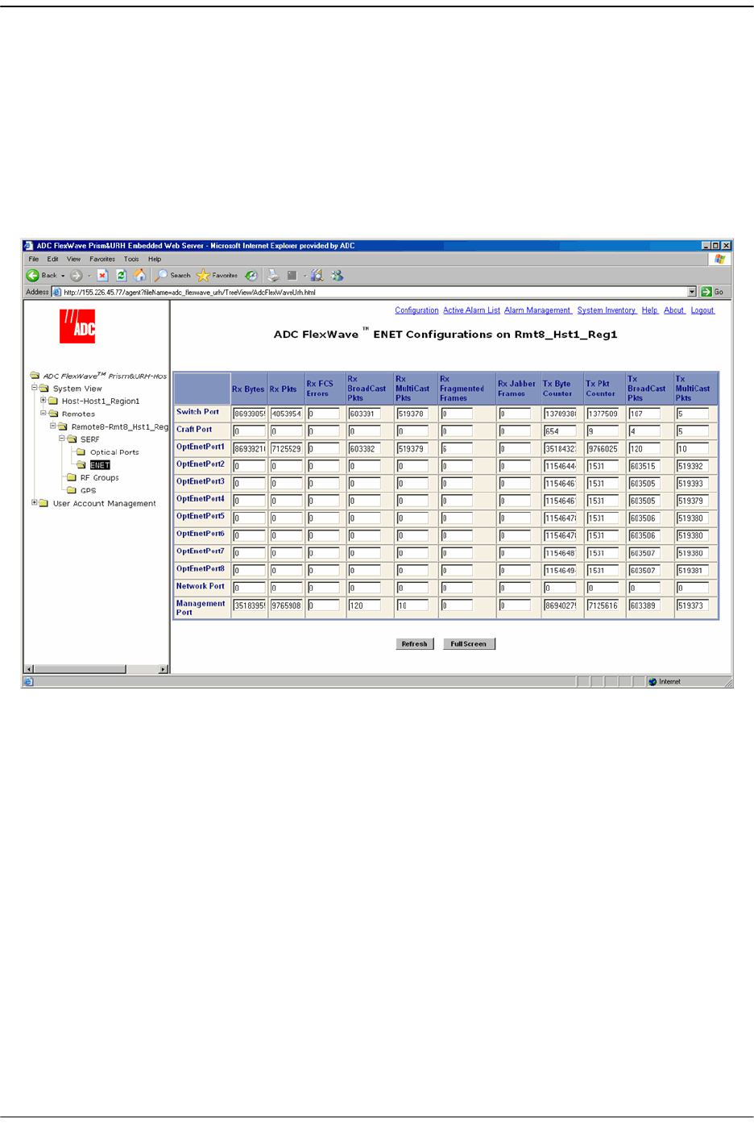The width and height of the screenshot is (754, 1123).
Task: Open Forward button history dropdown arrow
Action: click(x=89, y=276)
